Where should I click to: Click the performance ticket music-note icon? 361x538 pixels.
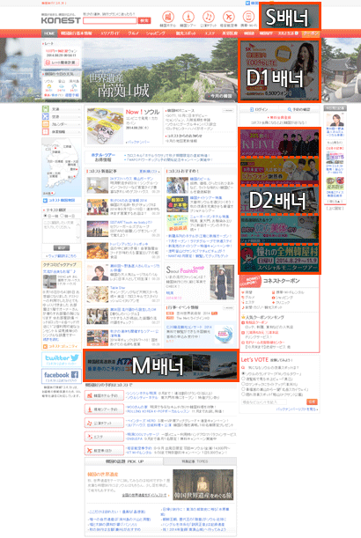[209, 17]
